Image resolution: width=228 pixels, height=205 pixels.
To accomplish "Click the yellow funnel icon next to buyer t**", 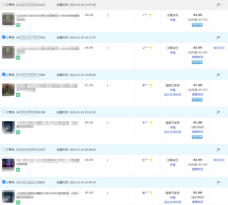I will click(x=150, y=15).
